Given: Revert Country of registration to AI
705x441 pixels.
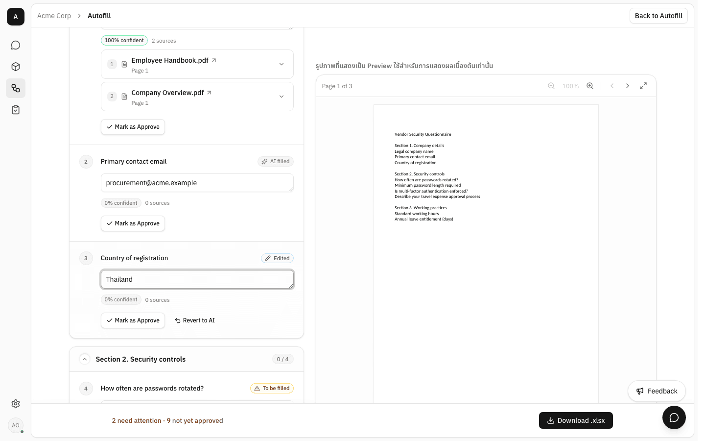Looking at the screenshot, I should [195, 320].
